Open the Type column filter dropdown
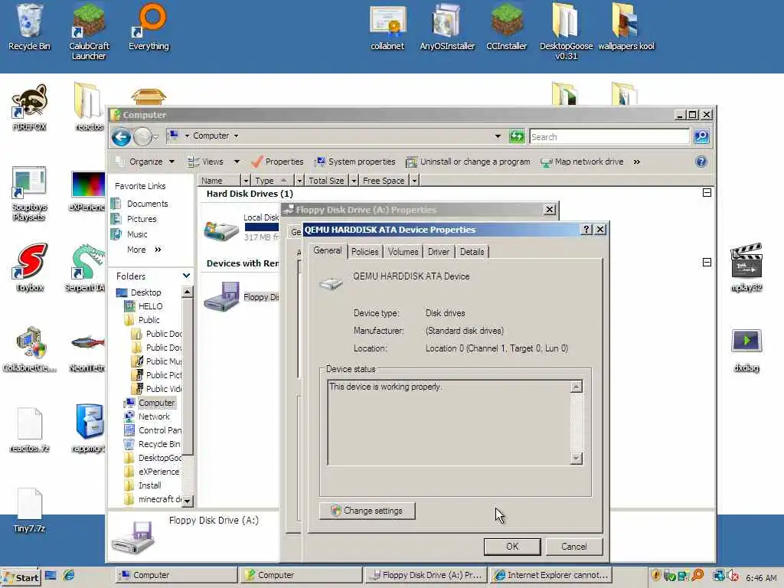The height and width of the screenshot is (588, 784). pyautogui.click(x=299, y=181)
